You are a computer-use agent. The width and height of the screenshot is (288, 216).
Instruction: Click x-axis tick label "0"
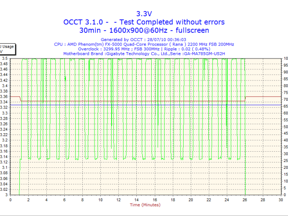[x=10, y=200]
